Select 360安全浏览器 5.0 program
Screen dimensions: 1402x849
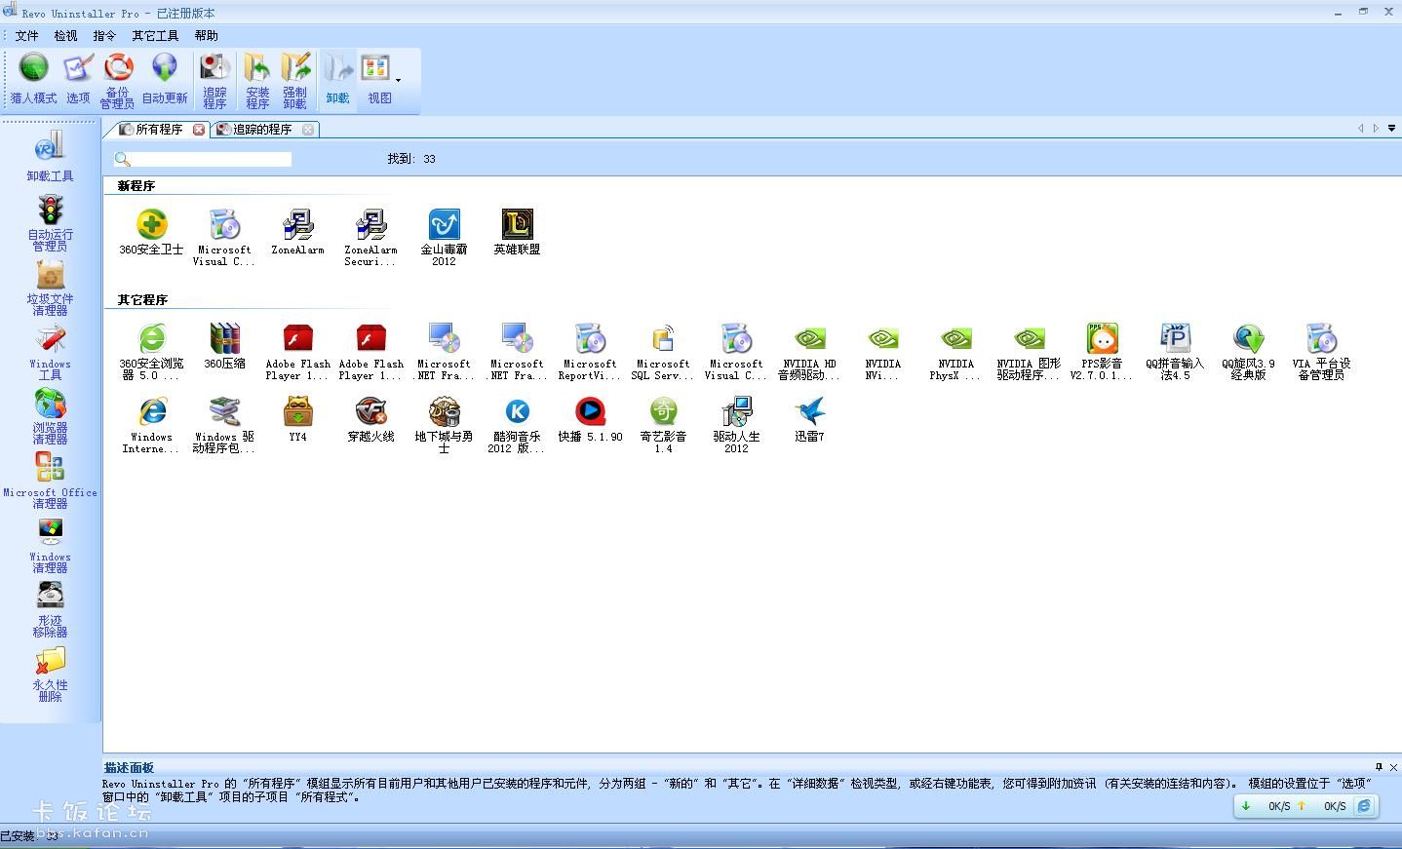(x=151, y=352)
